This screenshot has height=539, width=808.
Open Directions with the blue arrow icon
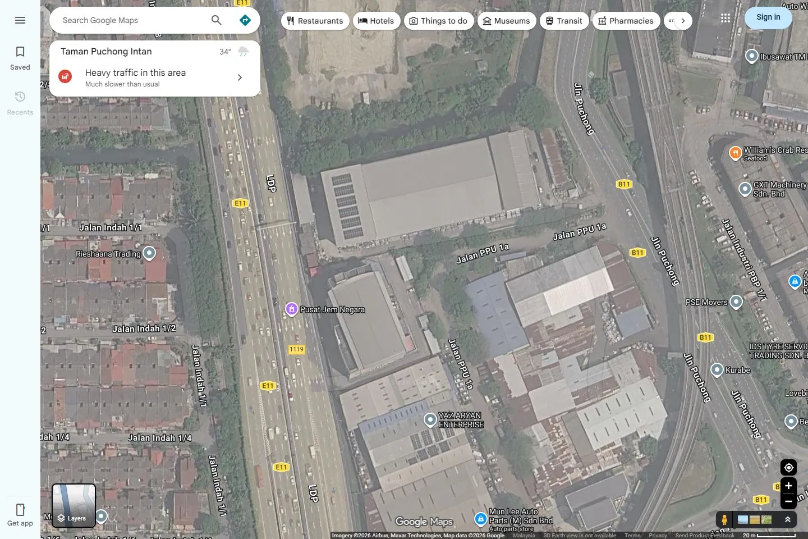(245, 20)
